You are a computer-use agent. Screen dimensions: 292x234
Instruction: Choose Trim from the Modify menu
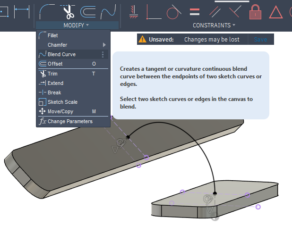point(73,74)
